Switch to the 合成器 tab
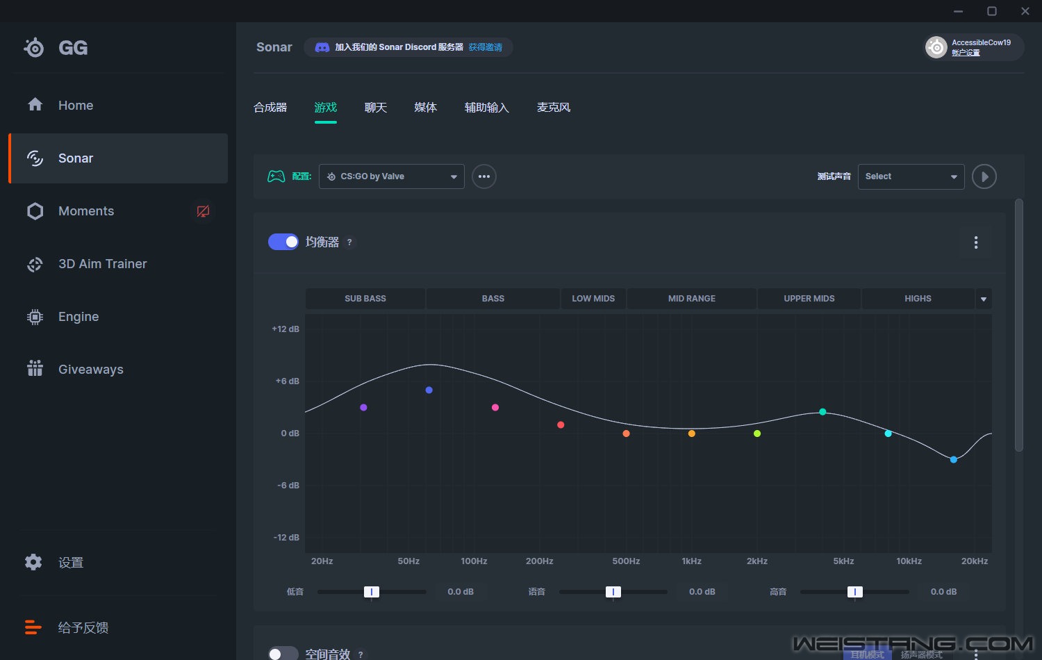This screenshot has height=660, width=1042. pyautogui.click(x=270, y=108)
